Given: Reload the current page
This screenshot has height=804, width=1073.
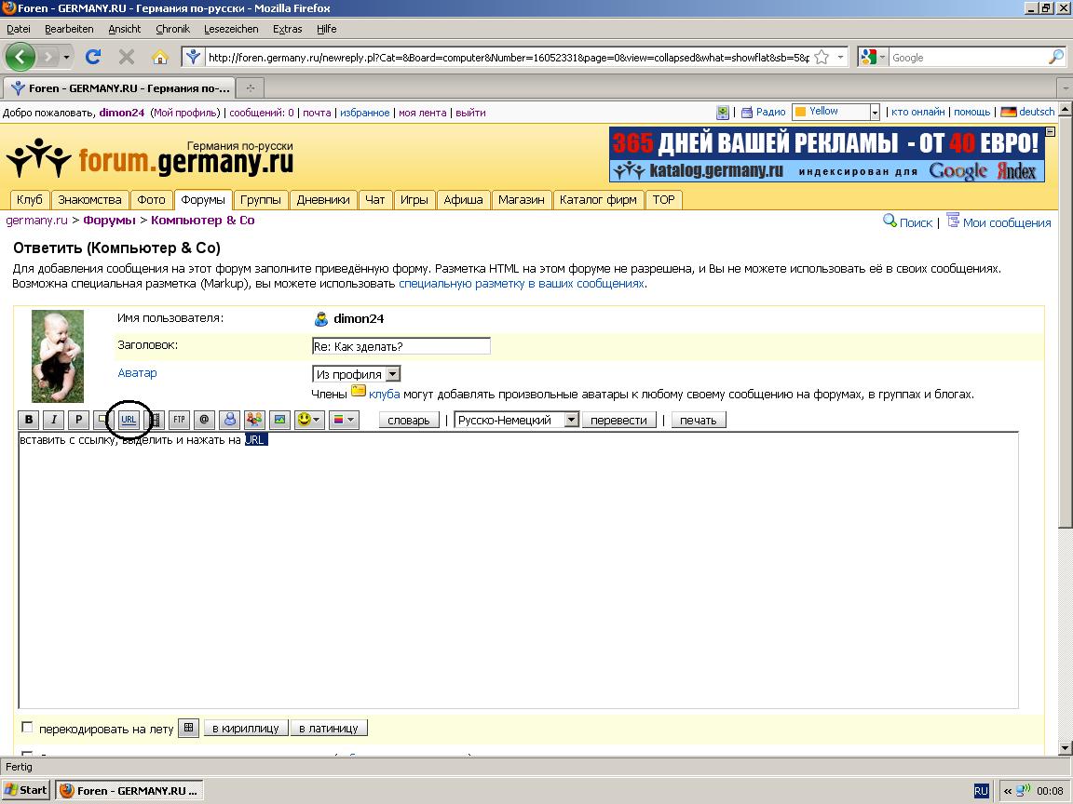Looking at the screenshot, I should click(x=94, y=57).
